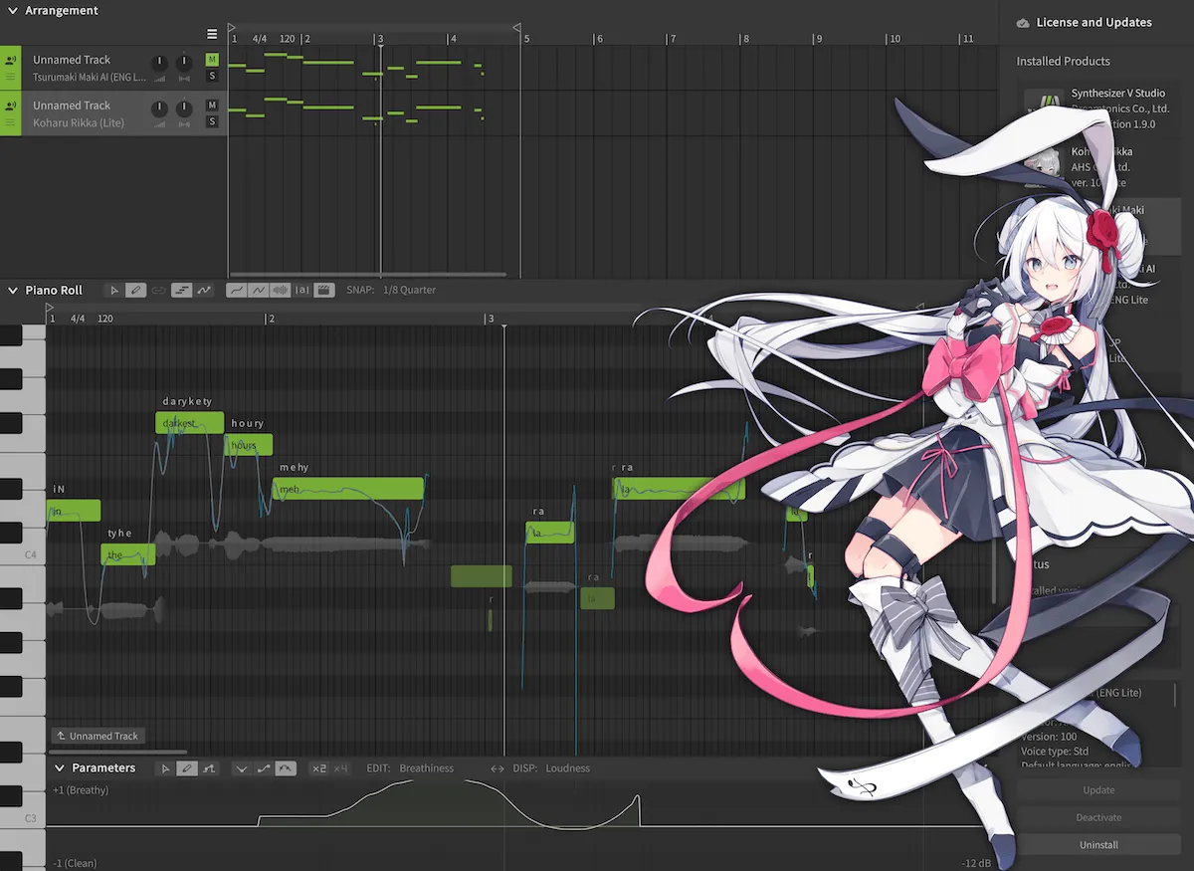
Task: Choose the sharp curve mode in Parameters
Action: (242, 768)
